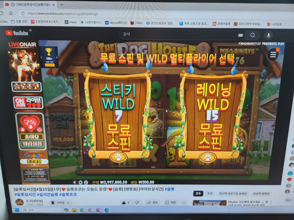Open the game hamburger menu icon
This screenshot has height=220, width=294.
pyautogui.click(x=273, y=54)
